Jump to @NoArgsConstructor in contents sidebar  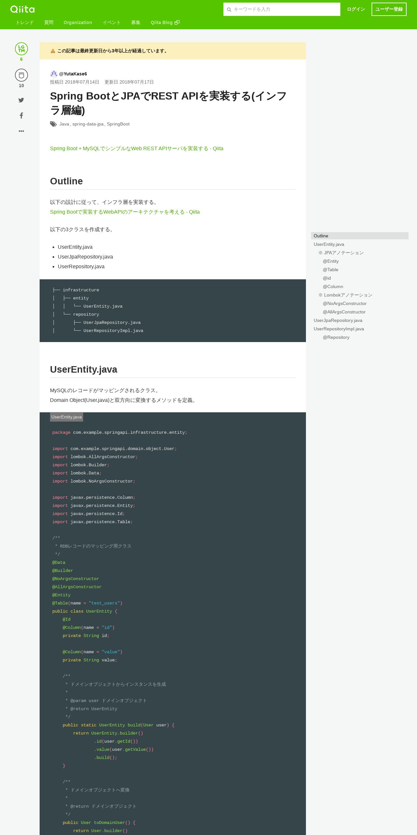pyautogui.click(x=345, y=303)
